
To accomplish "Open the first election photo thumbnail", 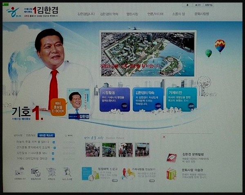I will (93, 150).
